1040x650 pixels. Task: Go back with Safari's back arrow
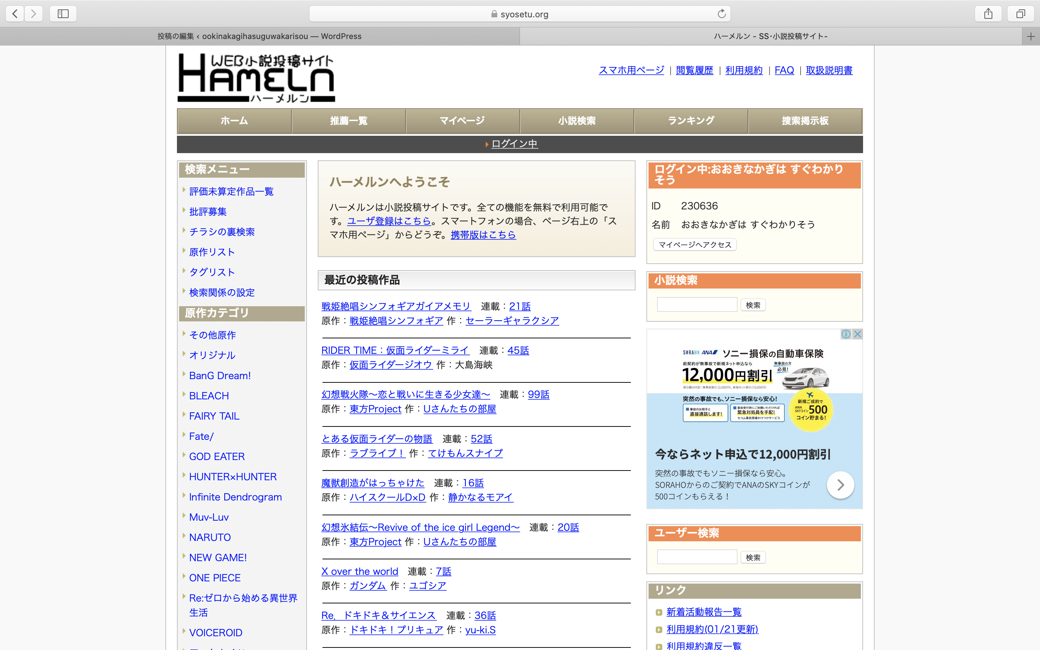(15, 14)
